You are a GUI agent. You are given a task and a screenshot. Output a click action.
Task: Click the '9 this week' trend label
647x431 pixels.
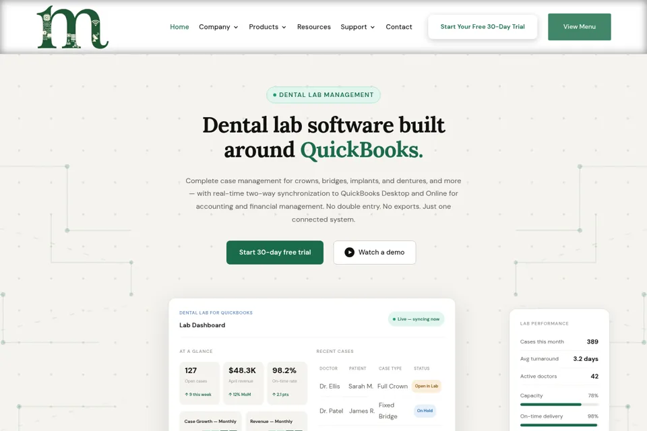pyautogui.click(x=198, y=395)
